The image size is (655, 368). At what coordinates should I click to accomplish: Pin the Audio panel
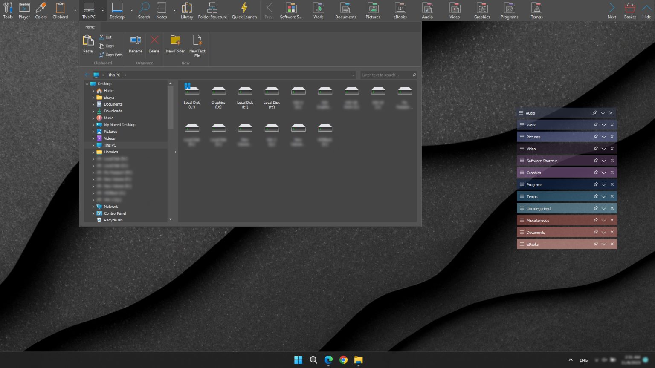tap(595, 113)
